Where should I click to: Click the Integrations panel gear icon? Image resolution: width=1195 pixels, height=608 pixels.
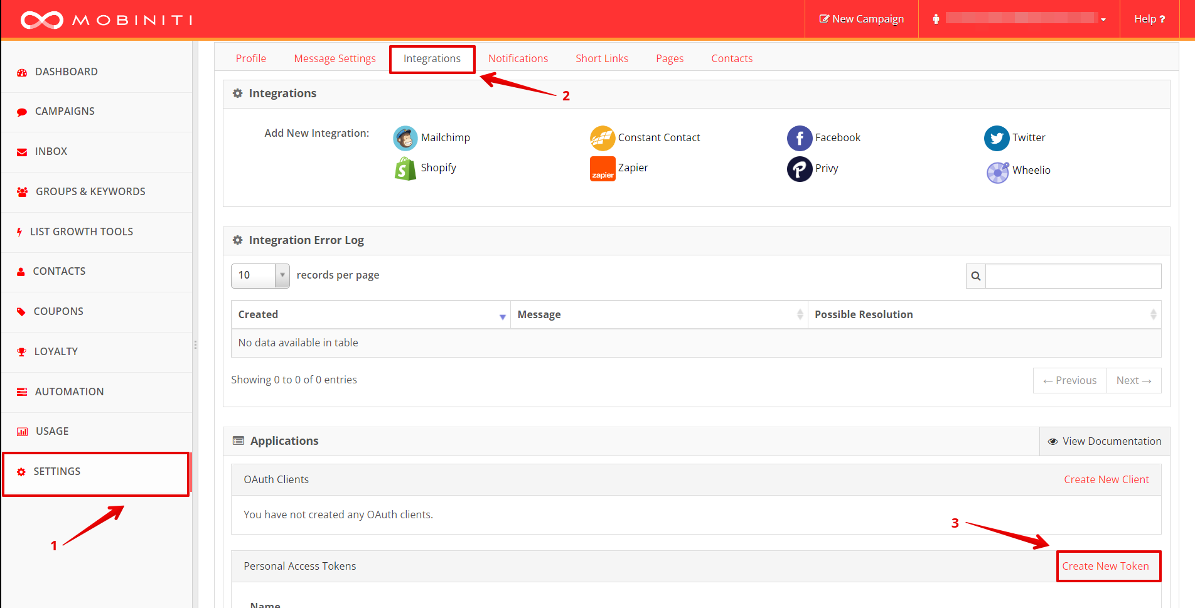(237, 93)
